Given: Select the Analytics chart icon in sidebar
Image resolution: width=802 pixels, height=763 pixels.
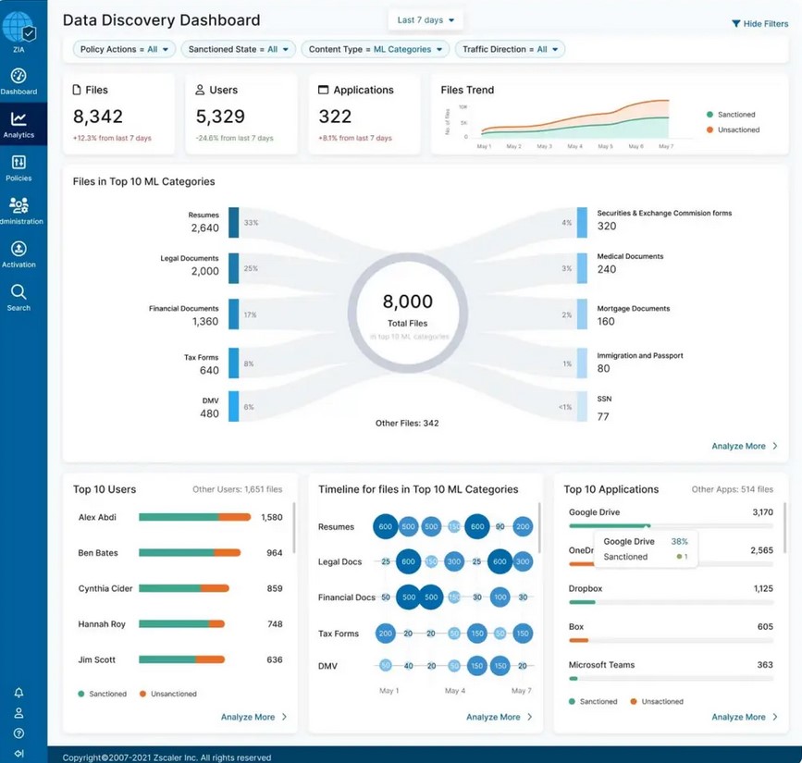Looking at the screenshot, I should [19, 118].
